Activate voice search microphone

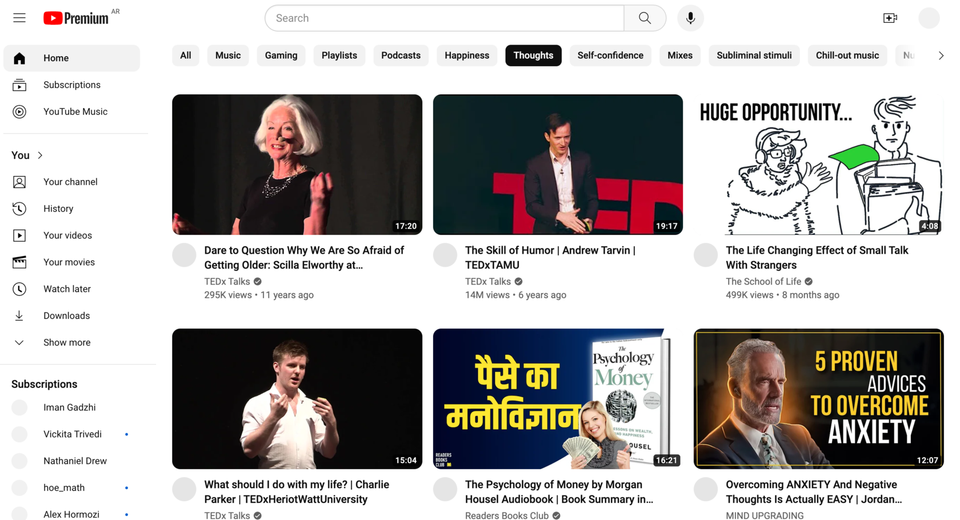click(x=690, y=18)
